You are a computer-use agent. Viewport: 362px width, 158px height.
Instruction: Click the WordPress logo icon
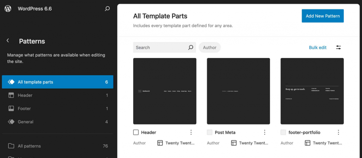point(8,9)
